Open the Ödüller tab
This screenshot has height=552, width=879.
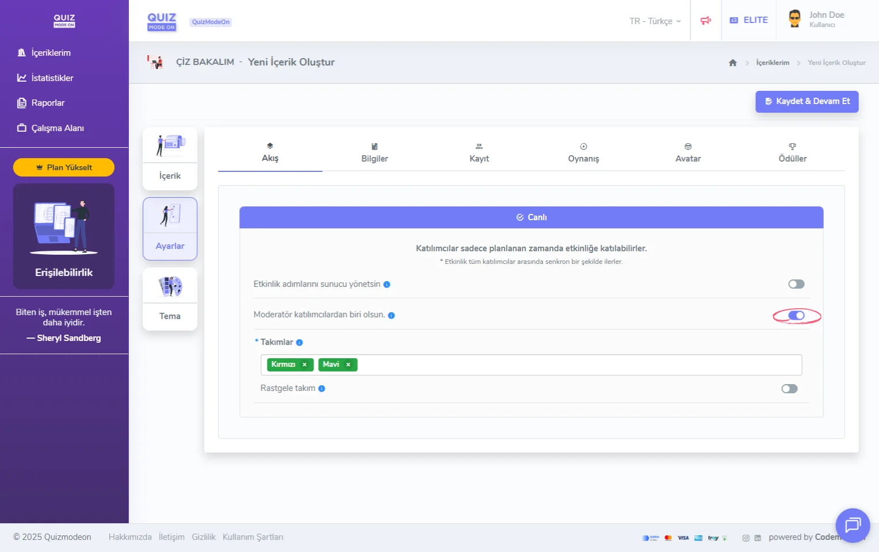[x=792, y=153]
